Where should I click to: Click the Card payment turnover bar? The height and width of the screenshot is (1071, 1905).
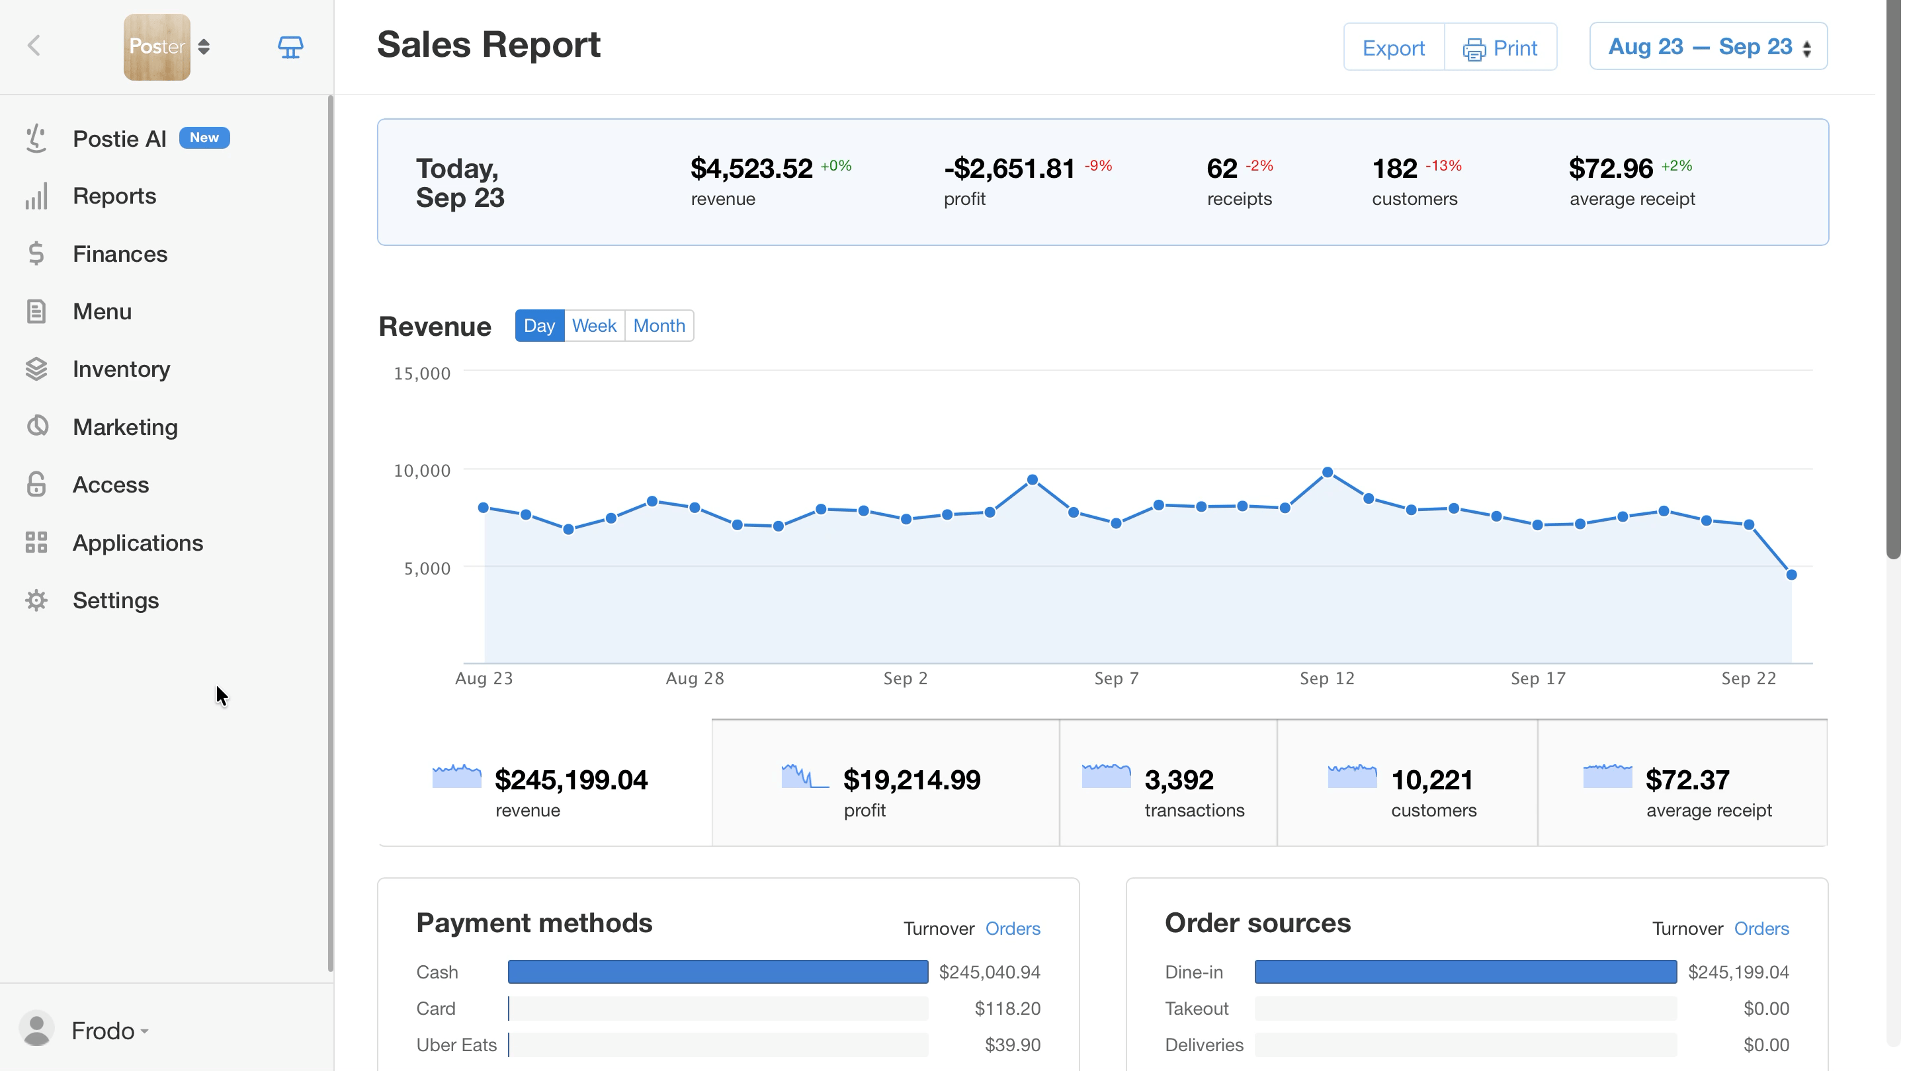tap(718, 1008)
